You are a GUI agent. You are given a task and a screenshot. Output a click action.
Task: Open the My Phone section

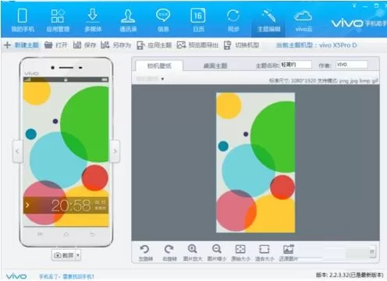pyautogui.click(x=23, y=20)
